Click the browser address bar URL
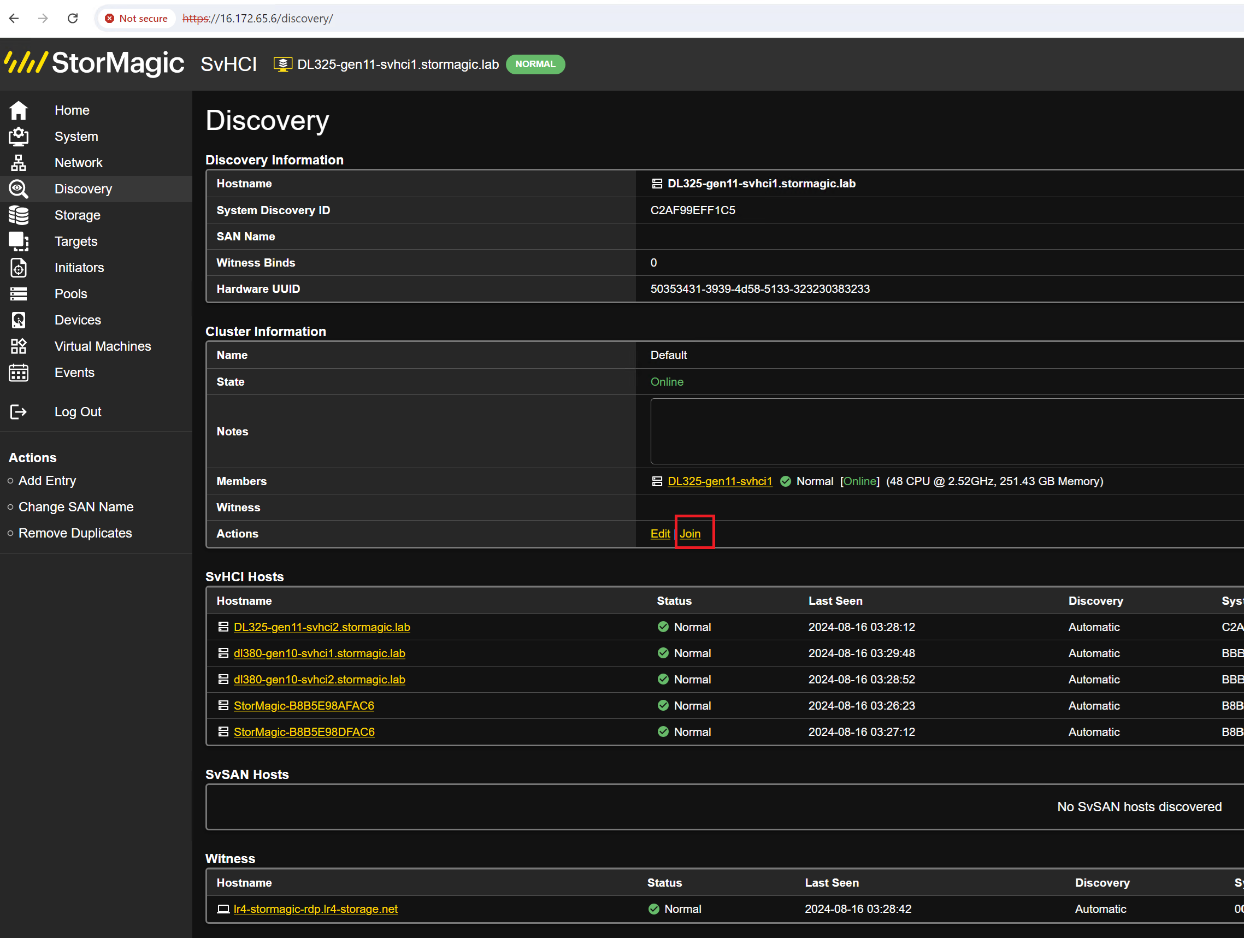 [257, 19]
